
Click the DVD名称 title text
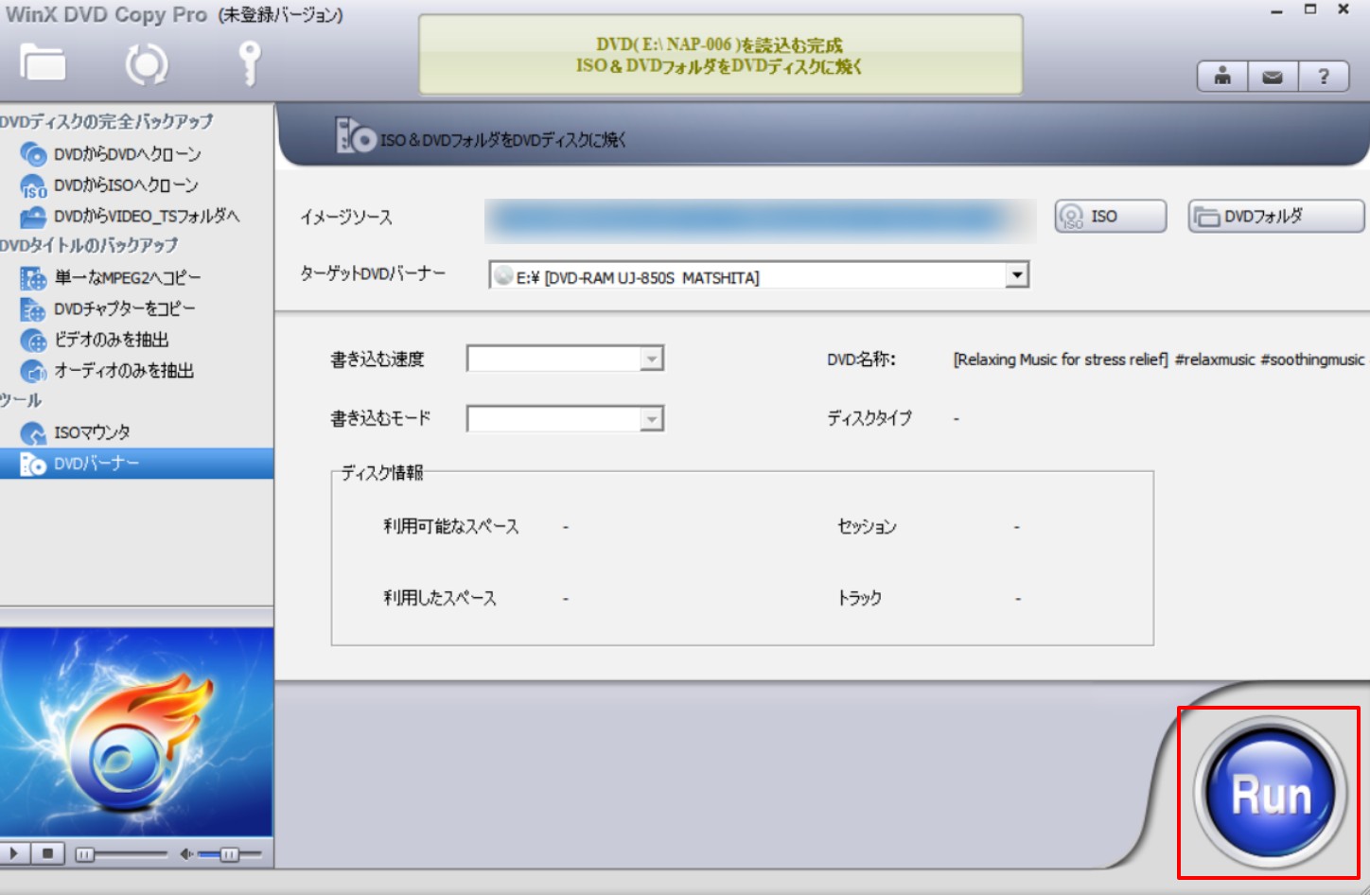(x=1159, y=360)
